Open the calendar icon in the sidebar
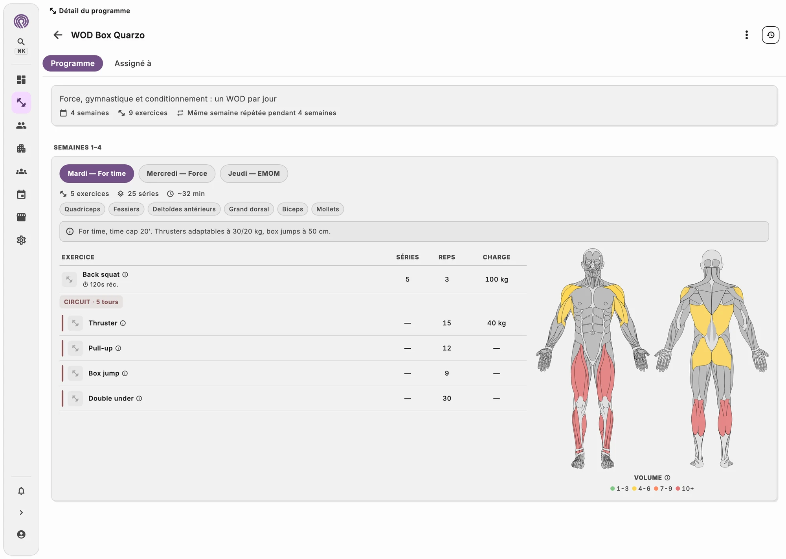786x559 pixels. [x=21, y=195]
